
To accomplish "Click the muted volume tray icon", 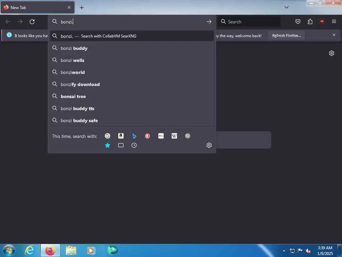I will point(308,251).
